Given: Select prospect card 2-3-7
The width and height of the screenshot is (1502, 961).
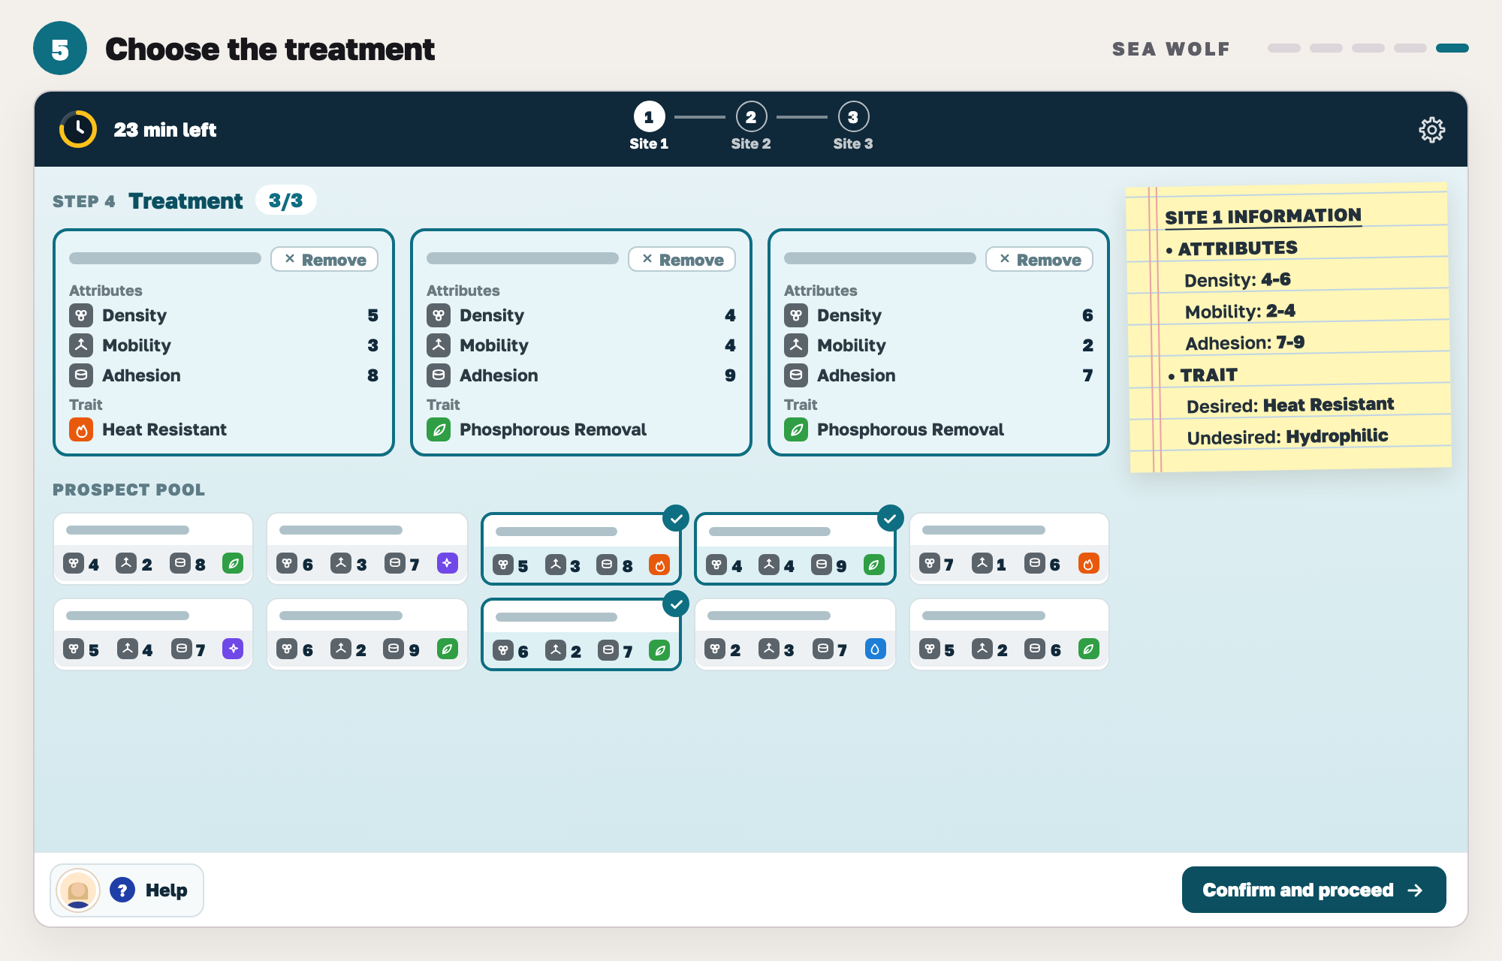Looking at the screenshot, I should coord(795,634).
